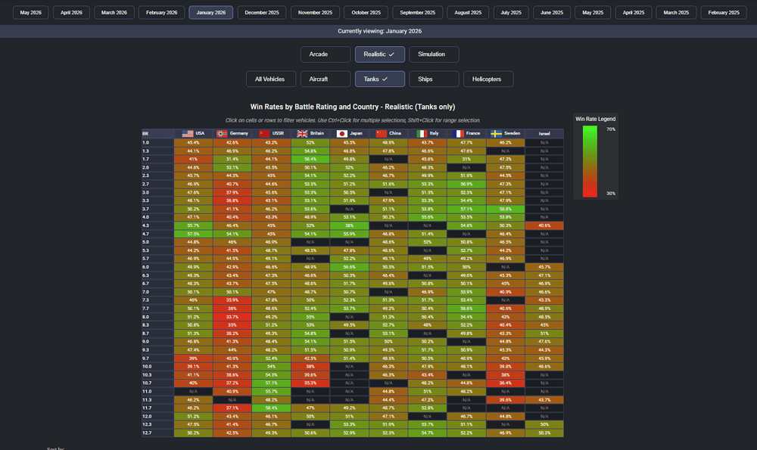This screenshot has height=450, width=757.
Task: Switch to the November 2025 data
Action: pyautogui.click(x=315, y=13)
